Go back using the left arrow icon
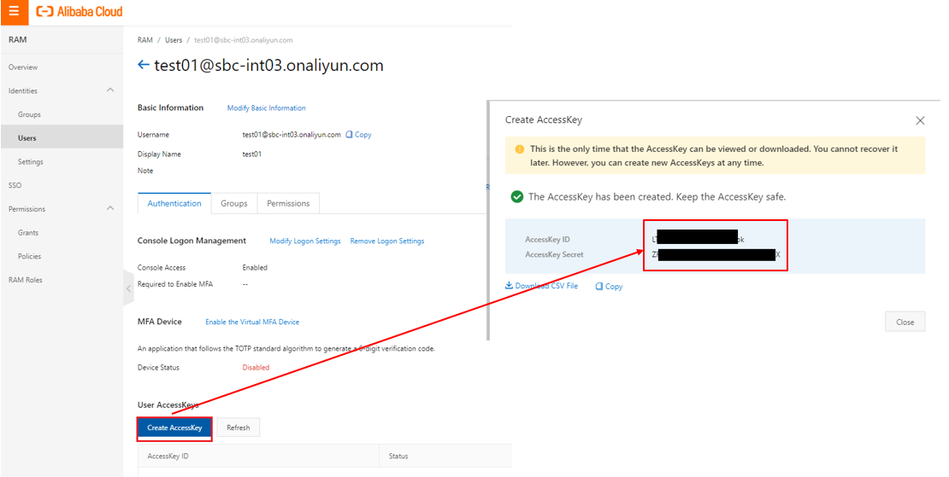Image resolution: width=949 pixels, height=477 pixels. [144, 65]
